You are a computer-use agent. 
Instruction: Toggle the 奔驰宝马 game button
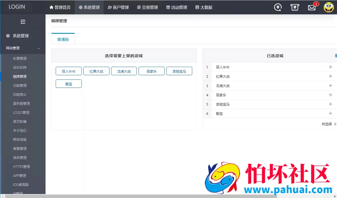coord(179,71)
